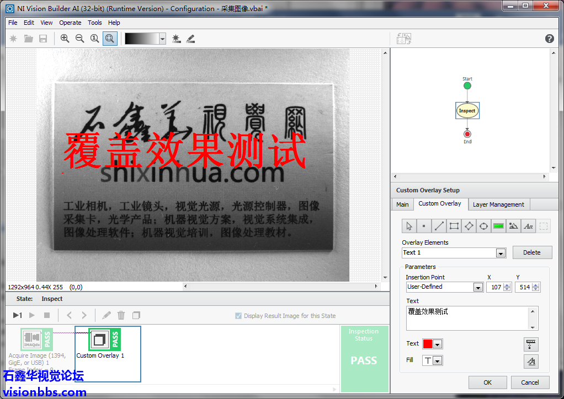This screenshot has width=564, height=399.
Task: Switch to the Layer Management tab
Action: tap(498, 204)
